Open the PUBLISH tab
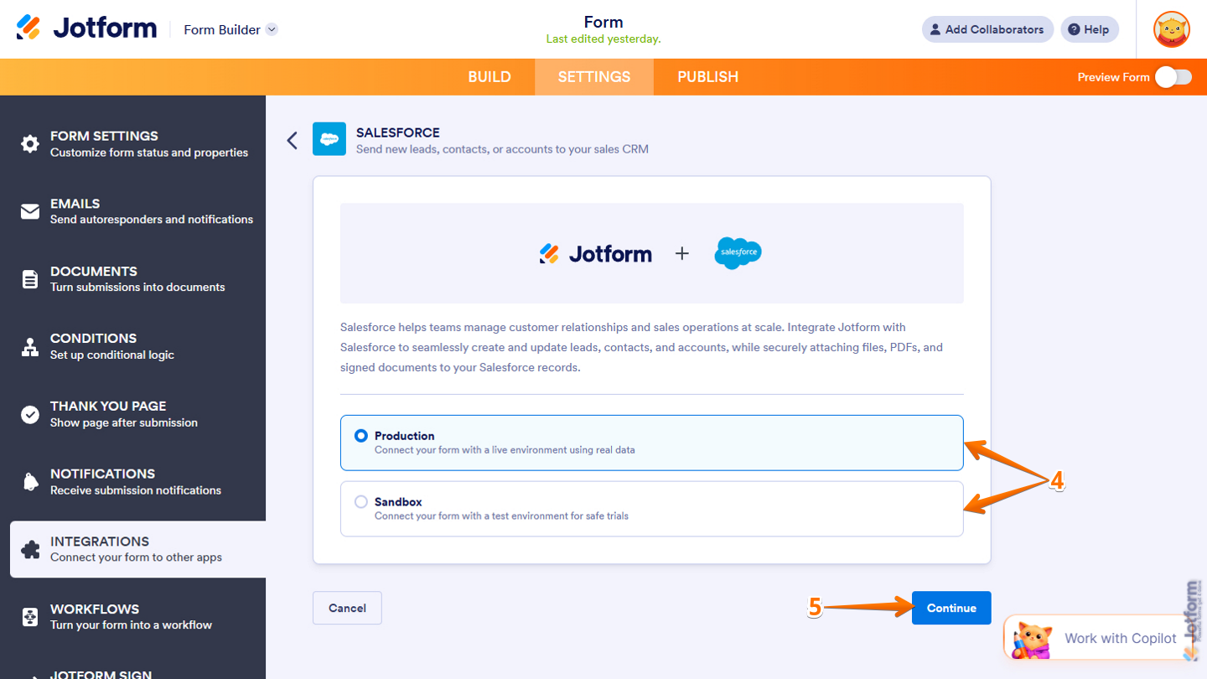1207x679 pixels. [707, 76]
